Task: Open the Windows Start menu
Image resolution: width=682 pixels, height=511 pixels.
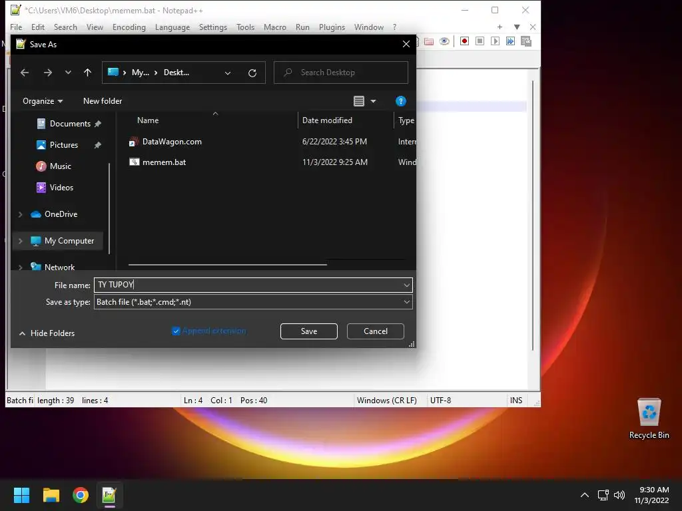Action: pos(21,495)
